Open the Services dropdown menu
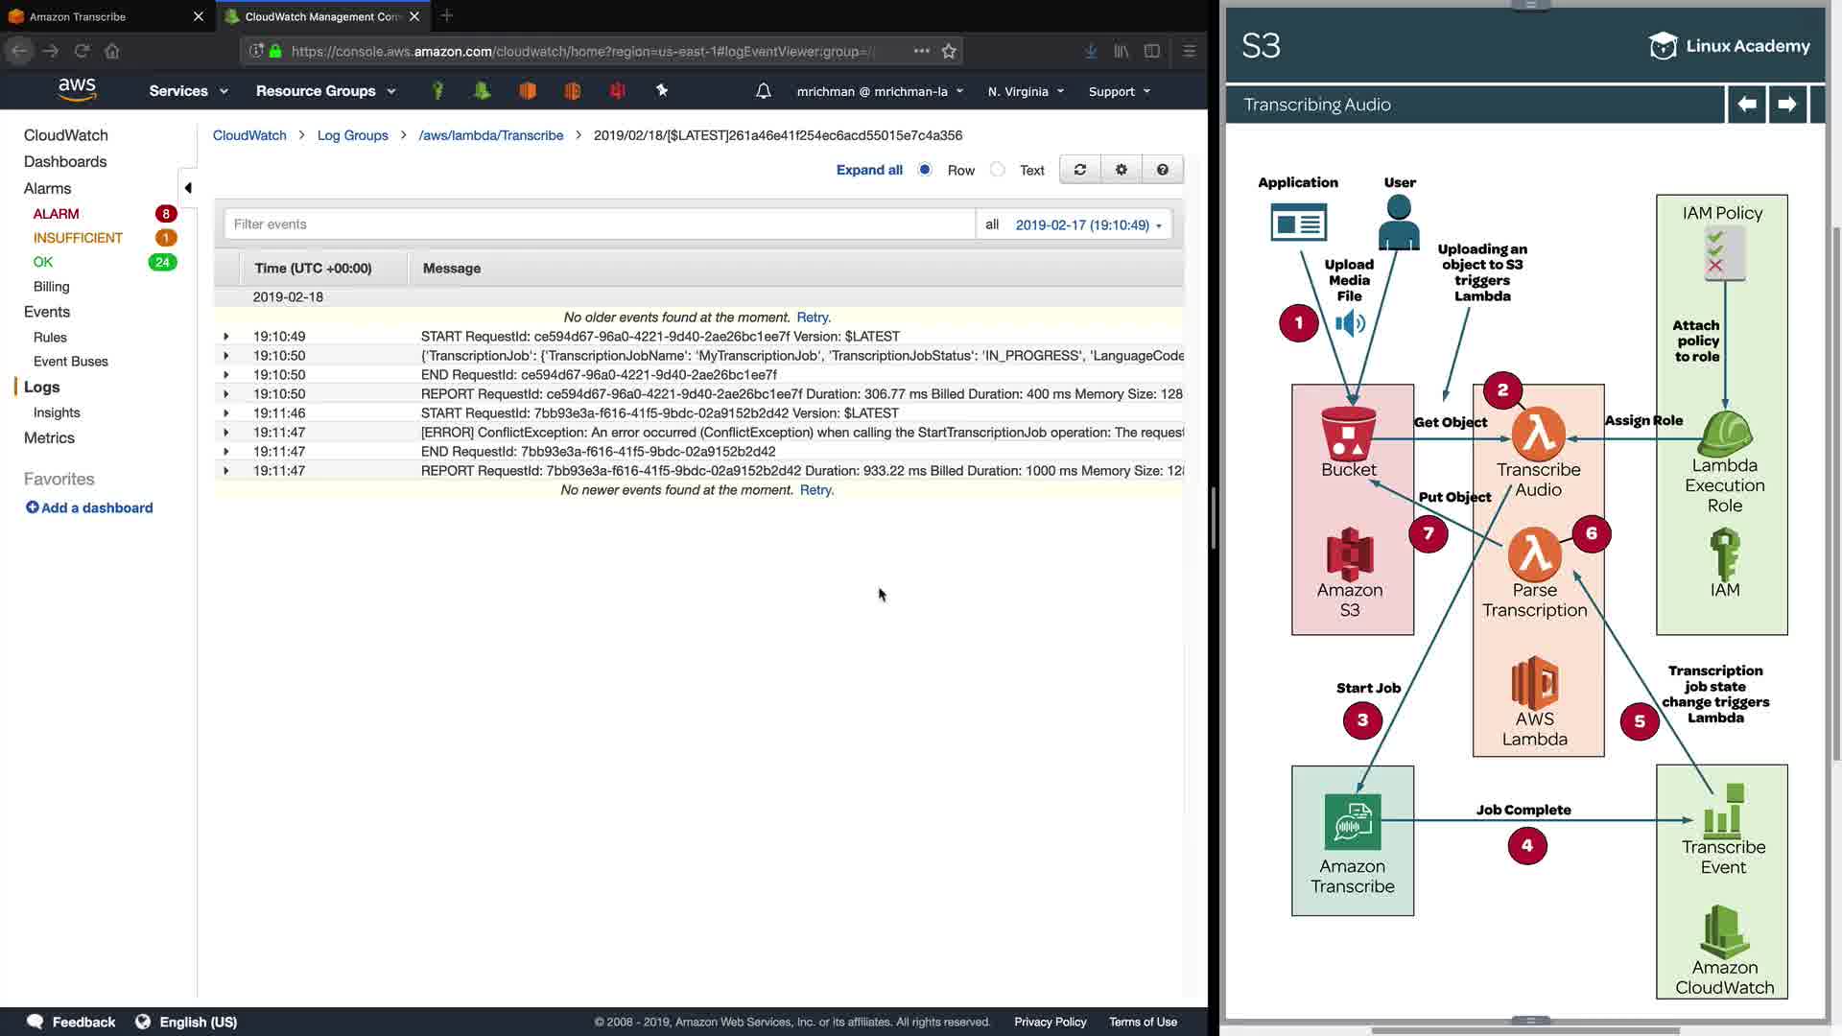 tap(188, 91)
